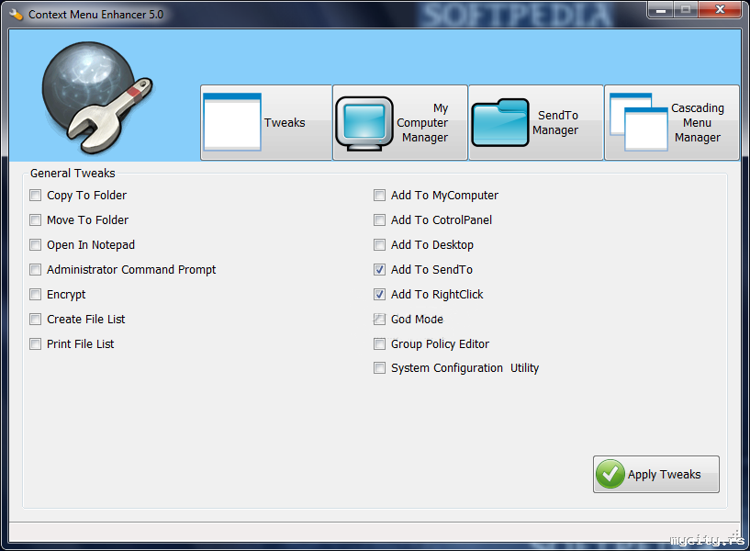Tick the Add To CotrolPanel checkbox
The width and height of the screenshot is (750, 551).
pos(379,220)
